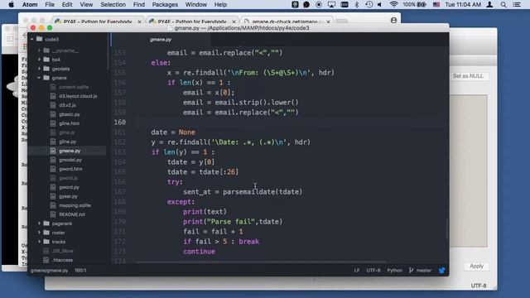Viewport: 530px width, 298px height.
Task: Collapse the code3 root folder chevron
Action: point(32,39)
